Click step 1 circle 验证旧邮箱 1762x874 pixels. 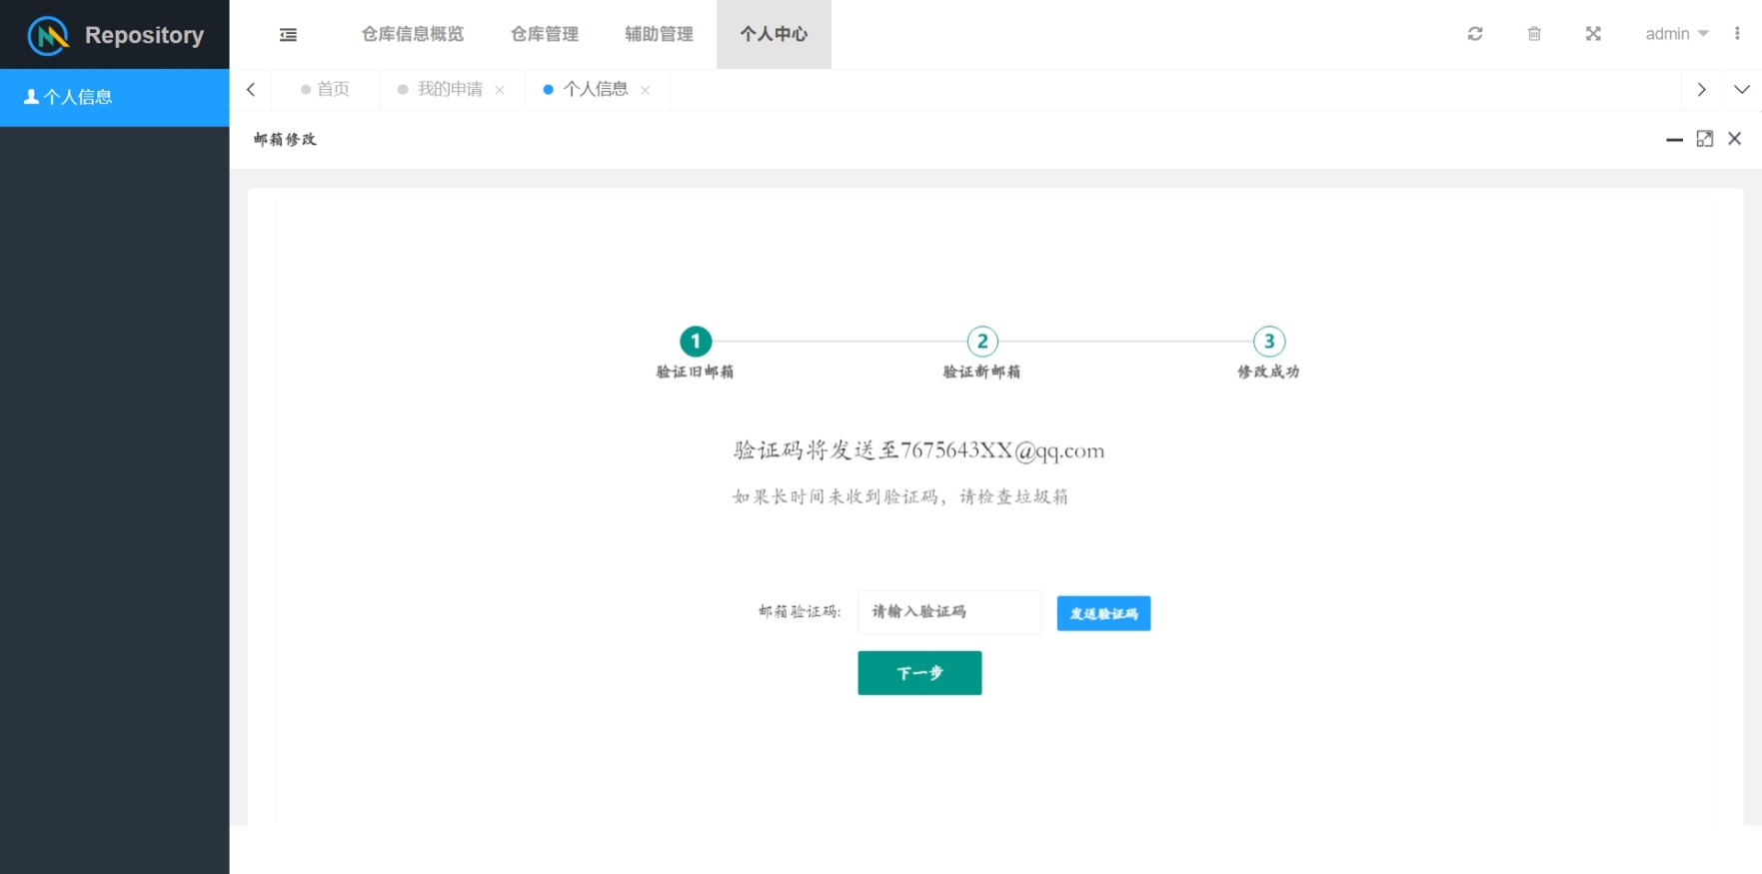tap(696, 342)
